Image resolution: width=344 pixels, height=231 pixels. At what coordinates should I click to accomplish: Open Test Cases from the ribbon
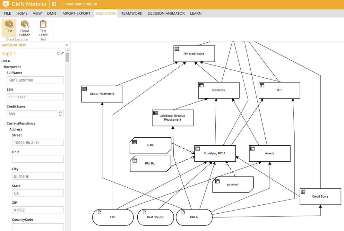pyautogui.click(x=43, y=28)
